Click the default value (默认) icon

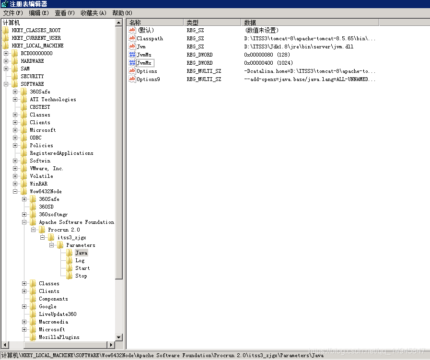(x=132, y=30)
